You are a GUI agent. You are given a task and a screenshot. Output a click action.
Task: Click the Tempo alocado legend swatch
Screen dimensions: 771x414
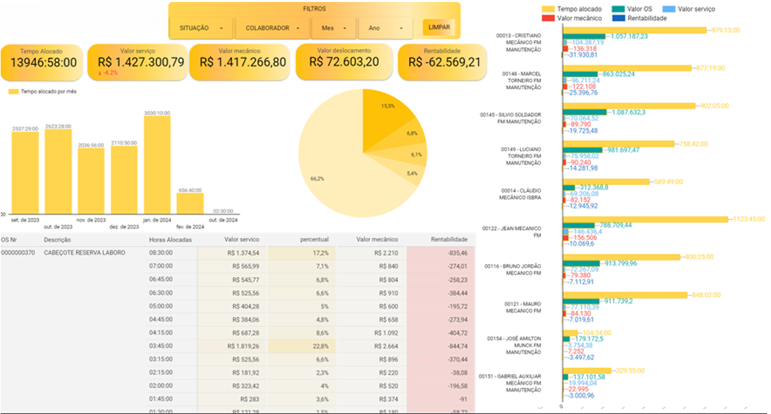547,9
